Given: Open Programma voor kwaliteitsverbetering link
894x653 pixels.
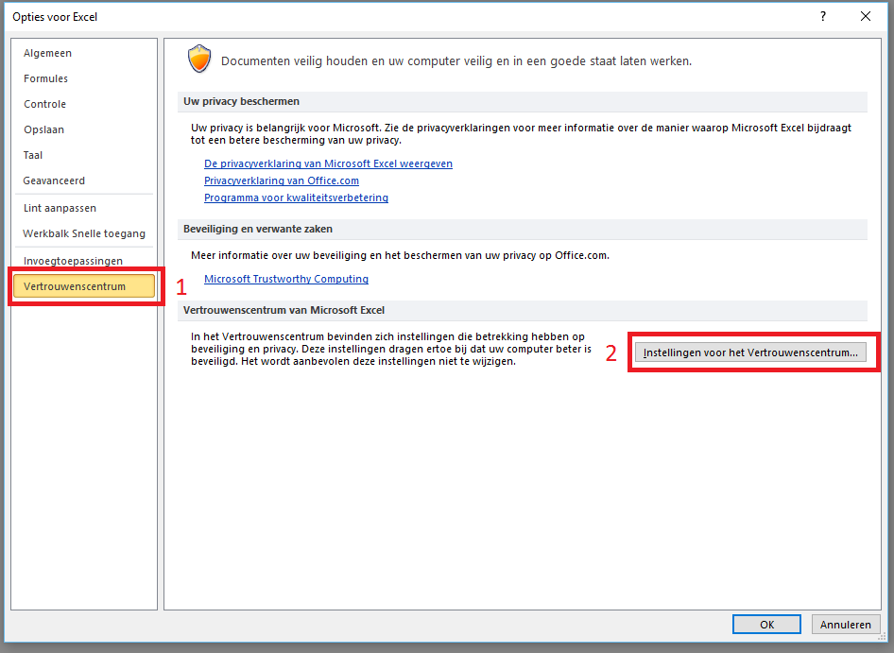Looking at the screenshot, I should [296, 198].
